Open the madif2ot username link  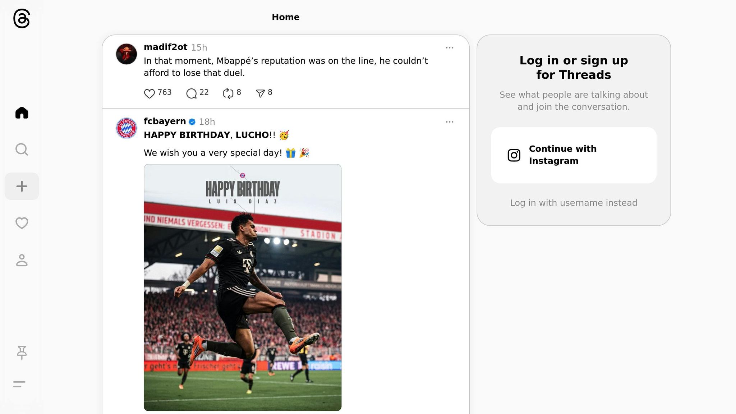tap(165, 47)
